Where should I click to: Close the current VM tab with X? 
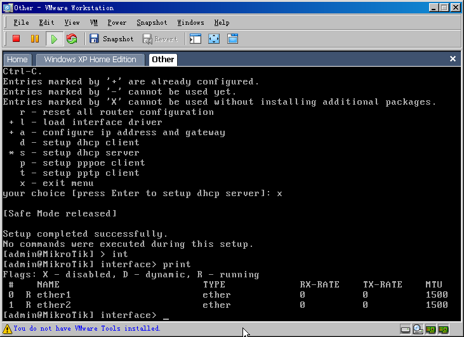(x=453, y=58)
